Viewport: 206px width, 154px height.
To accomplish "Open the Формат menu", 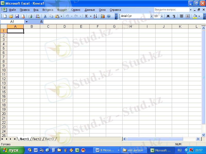I will tap(62, 10).
